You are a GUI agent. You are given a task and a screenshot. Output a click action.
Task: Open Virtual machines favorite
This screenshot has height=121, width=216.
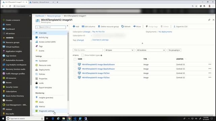[12, 47]
